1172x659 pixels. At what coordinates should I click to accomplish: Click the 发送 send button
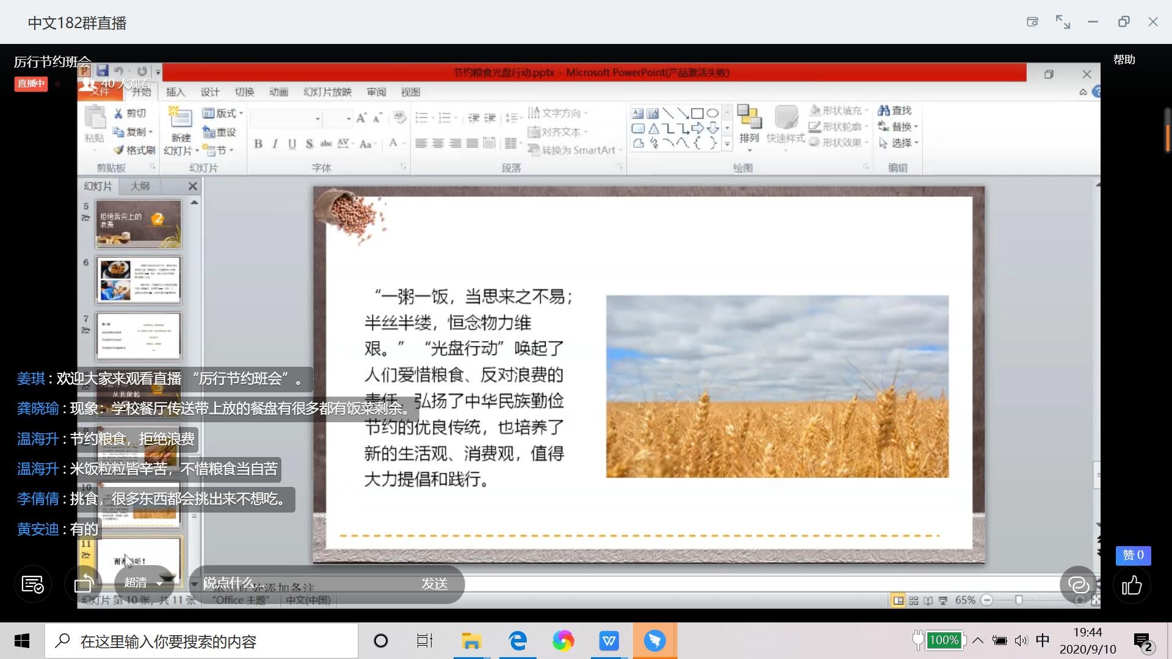(x=435, y=584)
